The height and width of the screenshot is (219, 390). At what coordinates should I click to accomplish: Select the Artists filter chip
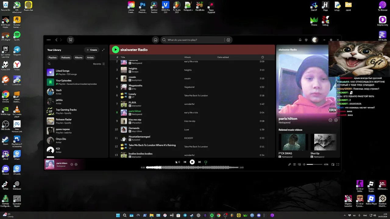click(x=90, y=57)
